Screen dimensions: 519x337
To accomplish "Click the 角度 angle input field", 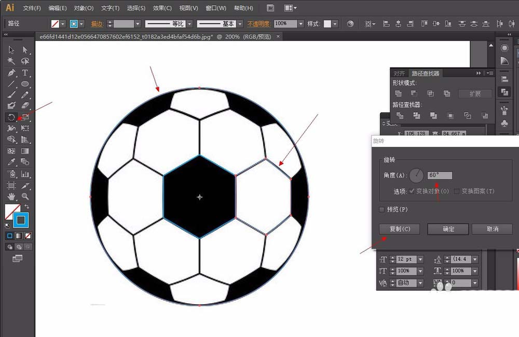I will 440,176.
